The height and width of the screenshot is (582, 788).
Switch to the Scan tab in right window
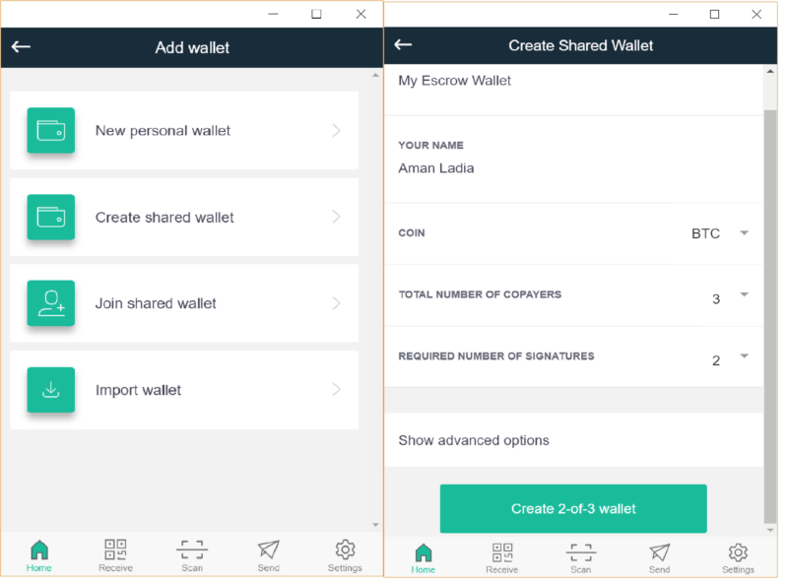coord(580,551)
